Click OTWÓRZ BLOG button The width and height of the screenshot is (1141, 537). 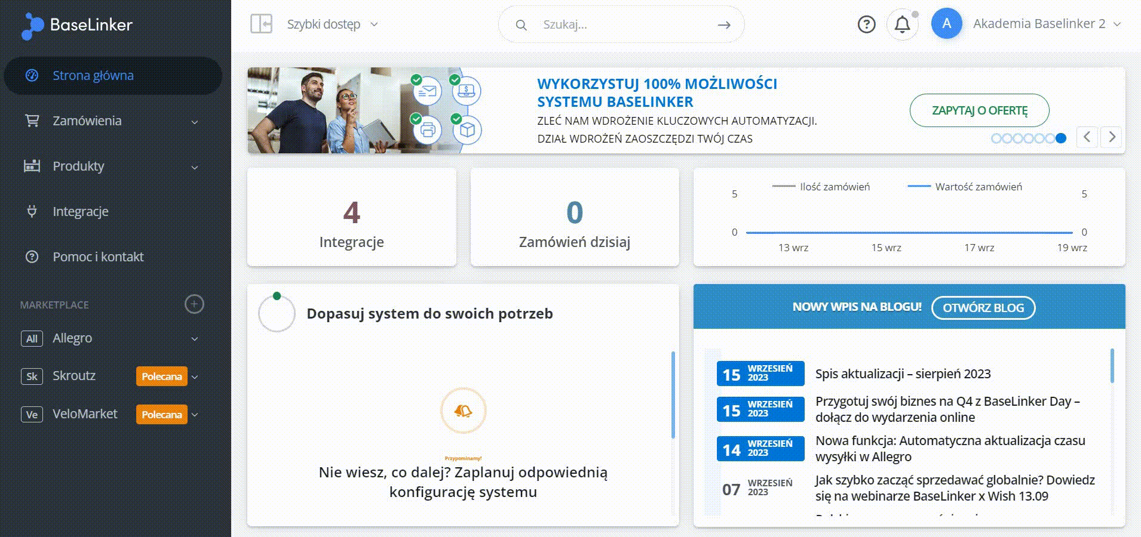click(983, 308)
